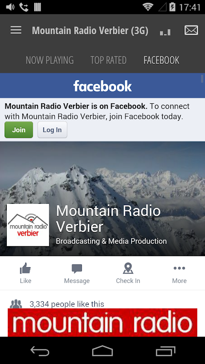Tap the Android back navigation button
This screenshot has height=364, width=205.
pos(40,351)
